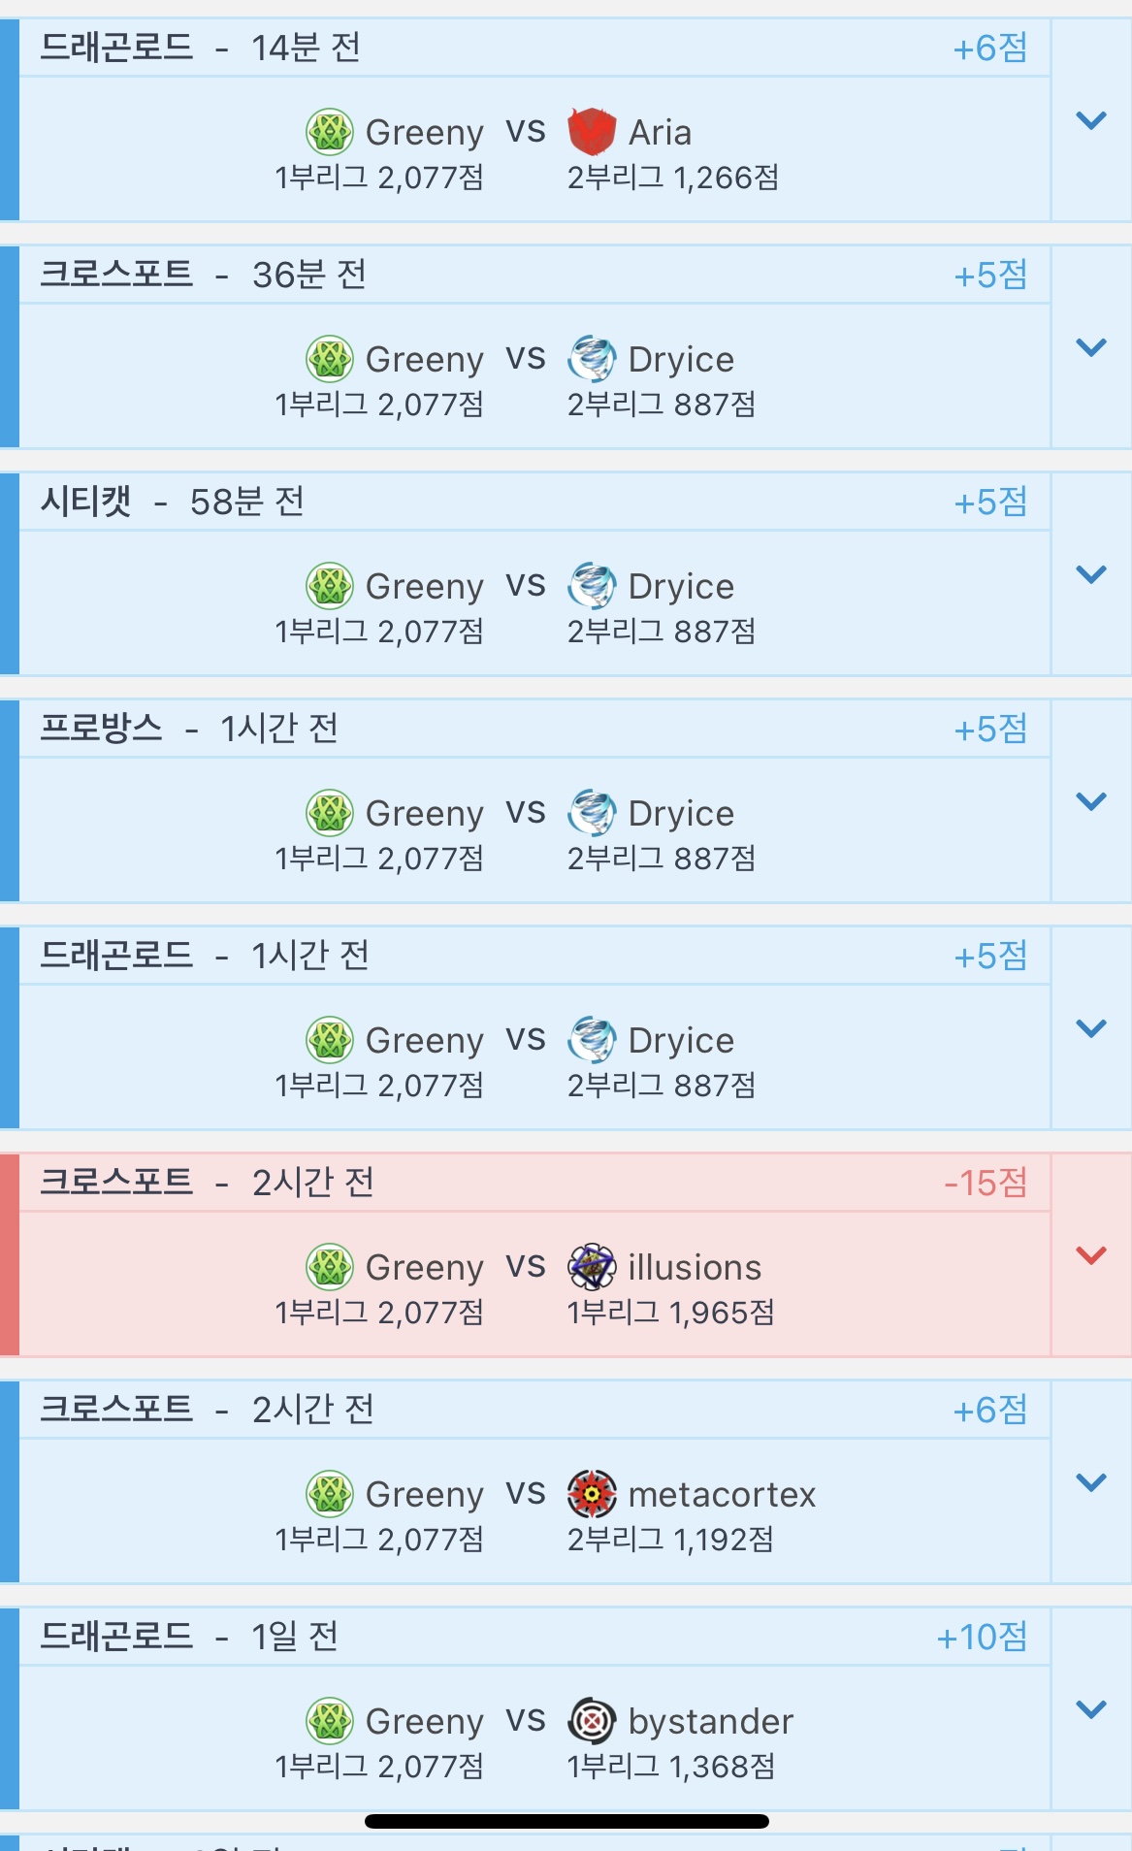Open the metacortex player name link
1132x1851 pixels.
(x=722, y=1494)
